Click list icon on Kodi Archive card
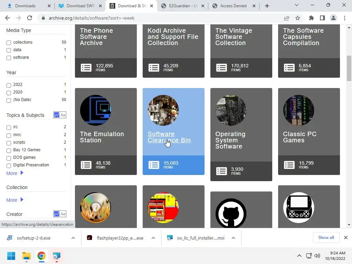The height and width of the screenshot is (264, 352). click(x=154, y=68)
